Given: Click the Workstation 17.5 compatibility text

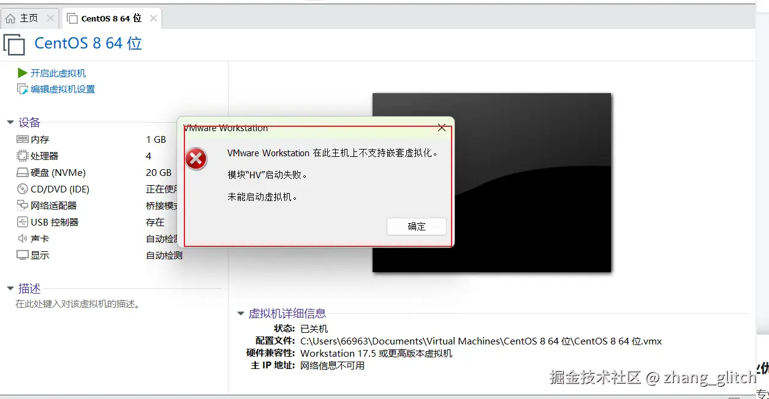Looking at the screenshot, I should click(376, 353).
